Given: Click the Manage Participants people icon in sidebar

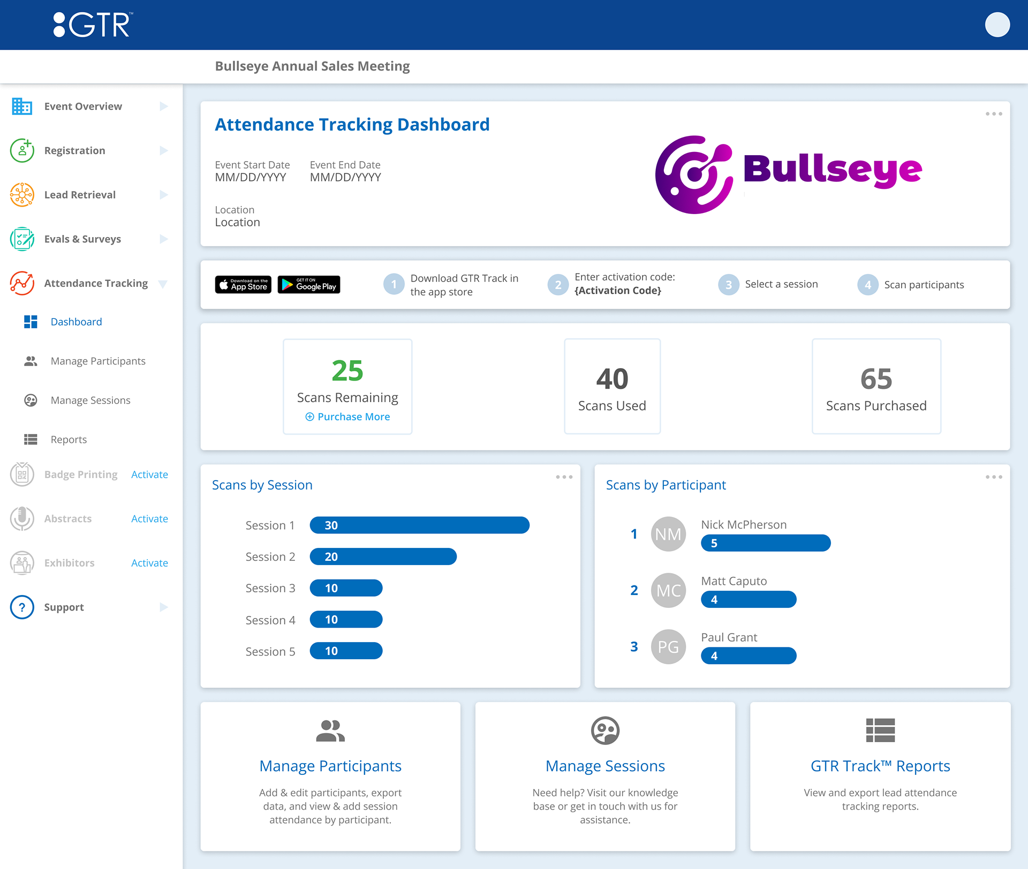Looking at the screenshot, I should pyautogui.click(x=31, y=361).
